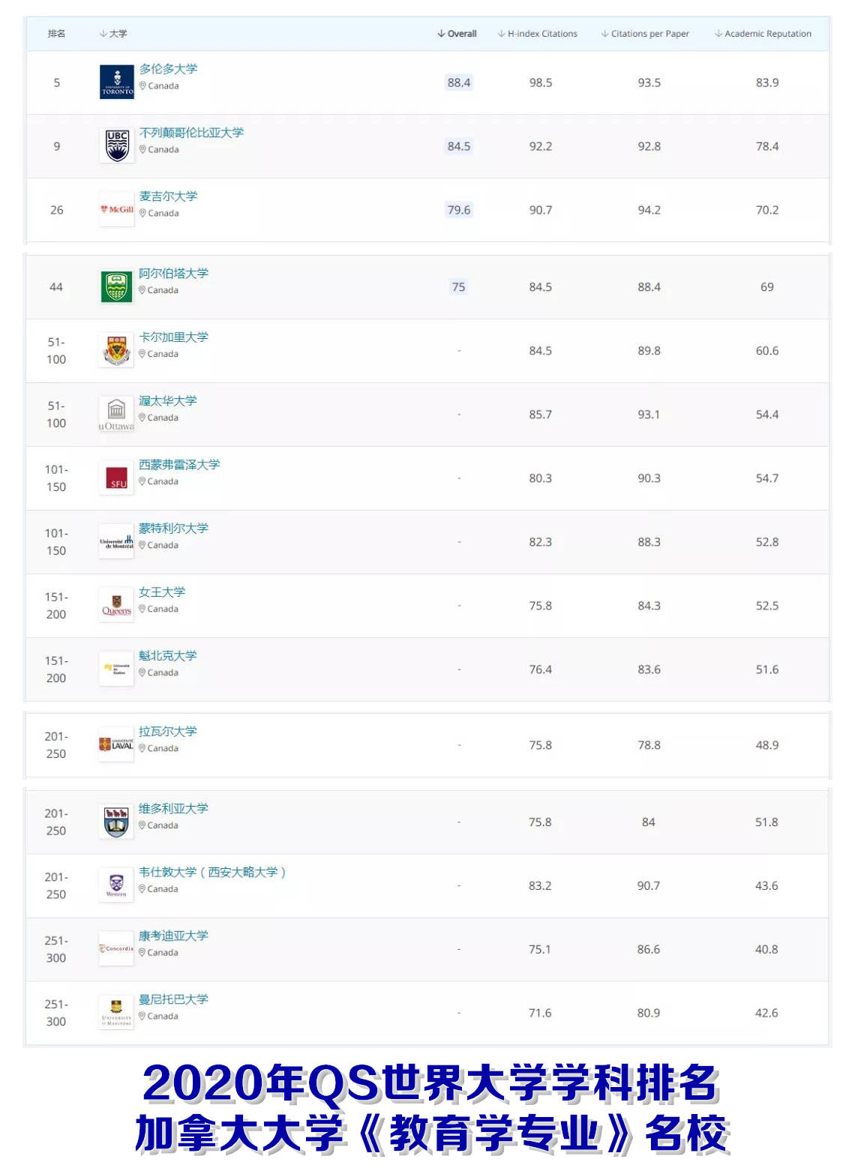Sort by the 大学 column header

click(x=113, y=34)
